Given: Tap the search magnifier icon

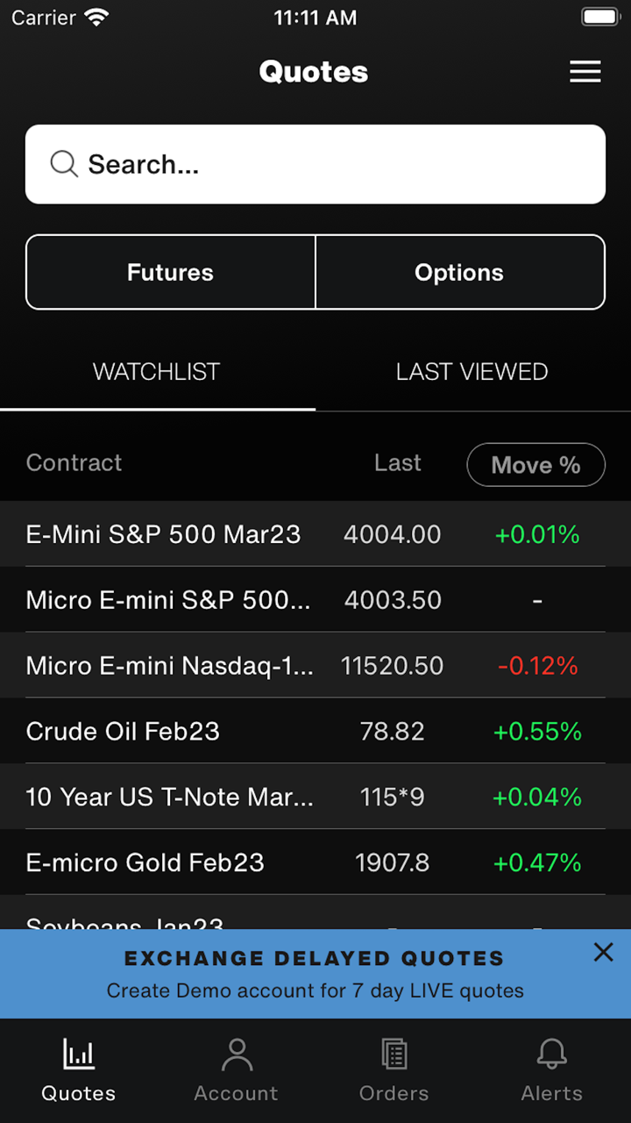Looking at the screenshot, I should click(x=64, y=164).
